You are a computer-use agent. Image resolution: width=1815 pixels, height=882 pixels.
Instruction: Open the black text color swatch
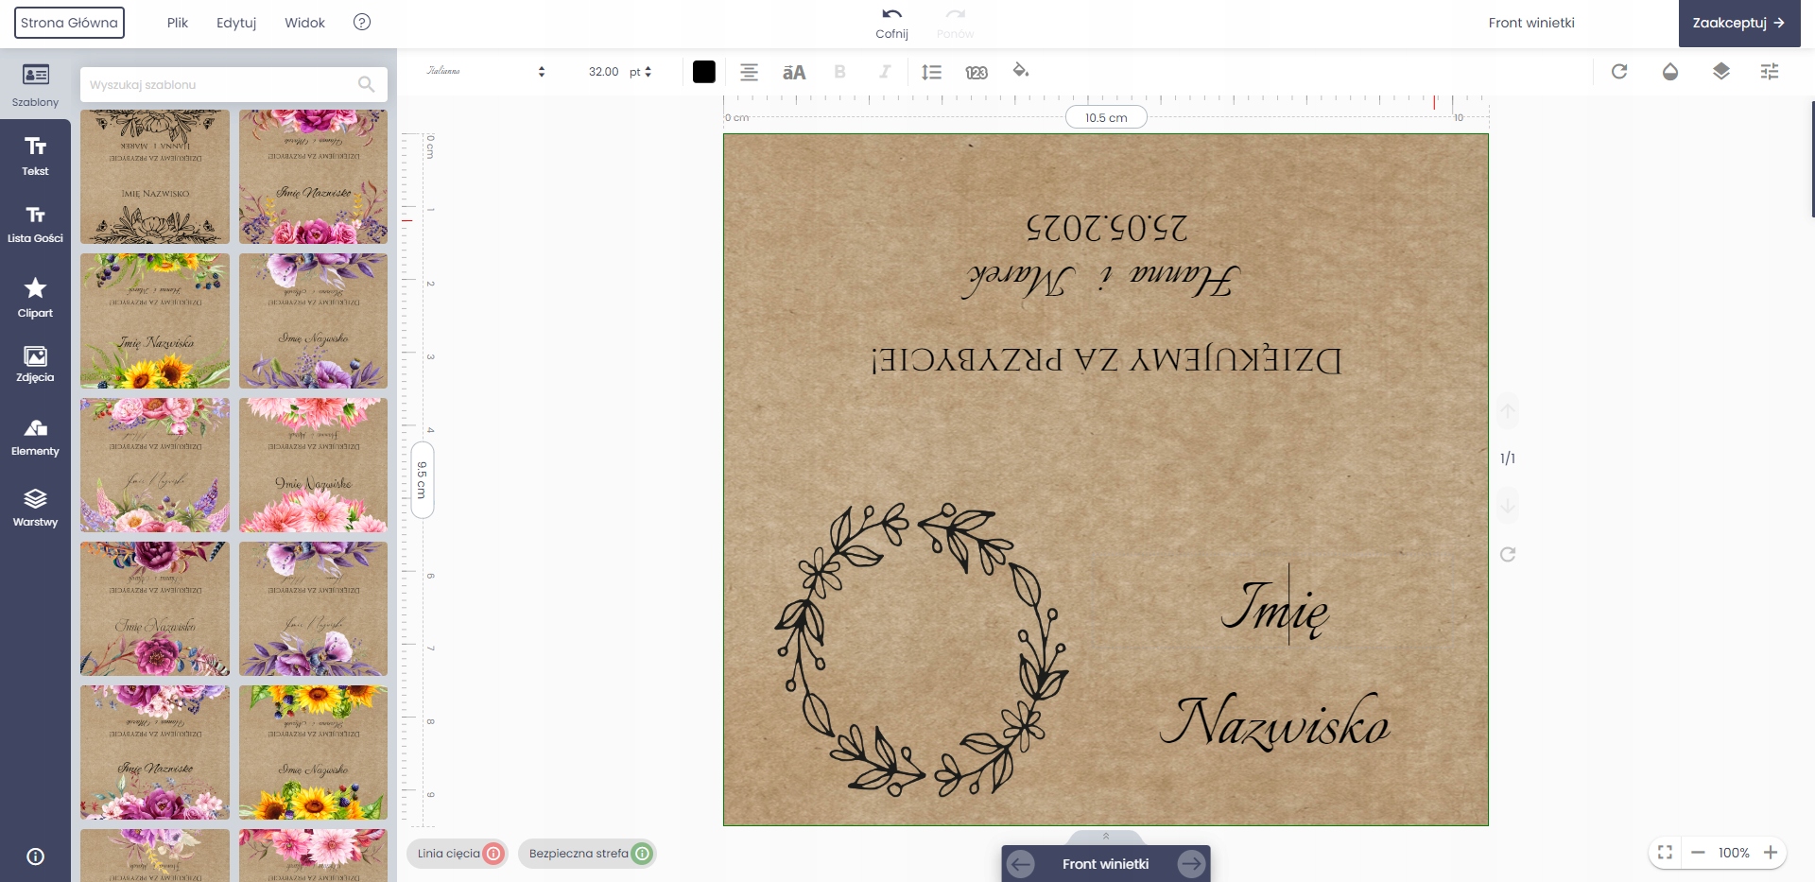click(x=704, y=72)
